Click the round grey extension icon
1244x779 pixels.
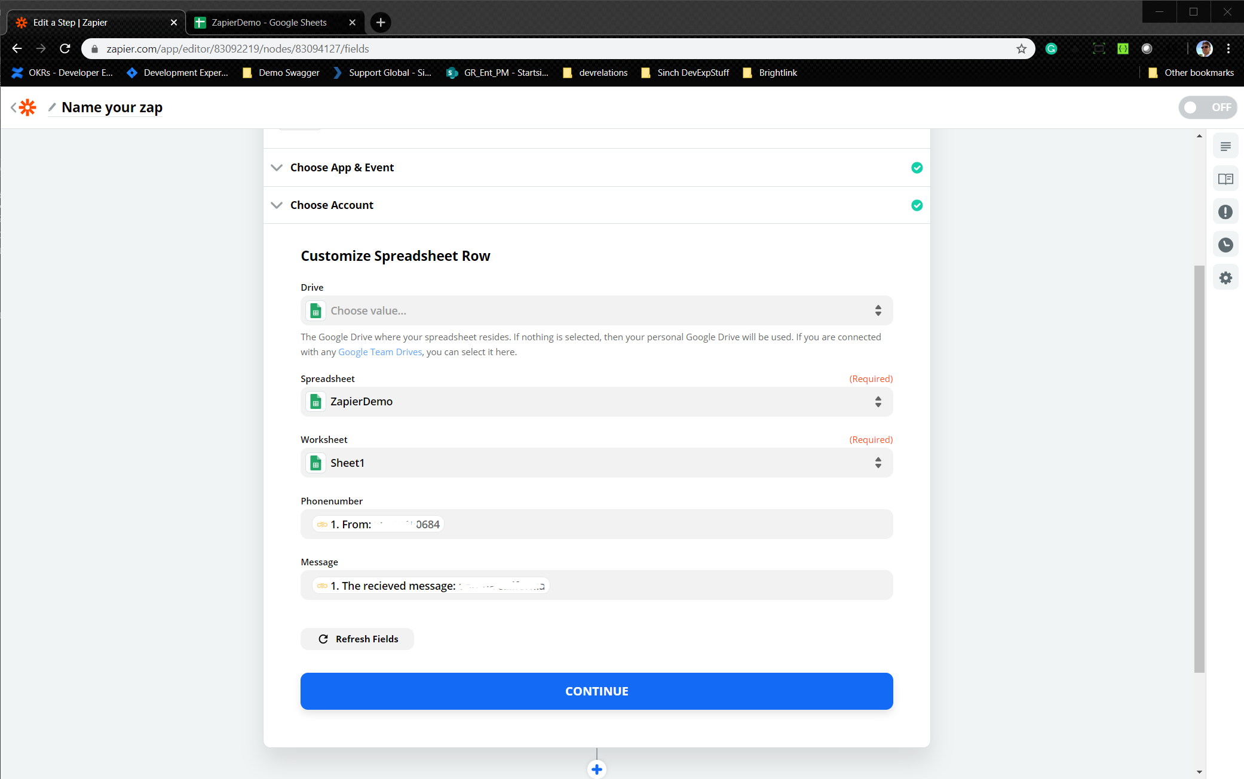1147,49
